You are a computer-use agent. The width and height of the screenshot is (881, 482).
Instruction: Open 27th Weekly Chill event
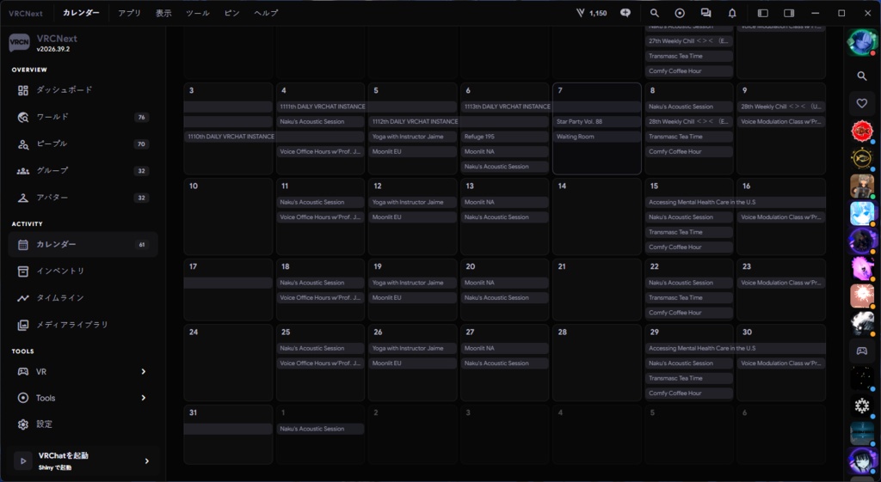(689, 41)
